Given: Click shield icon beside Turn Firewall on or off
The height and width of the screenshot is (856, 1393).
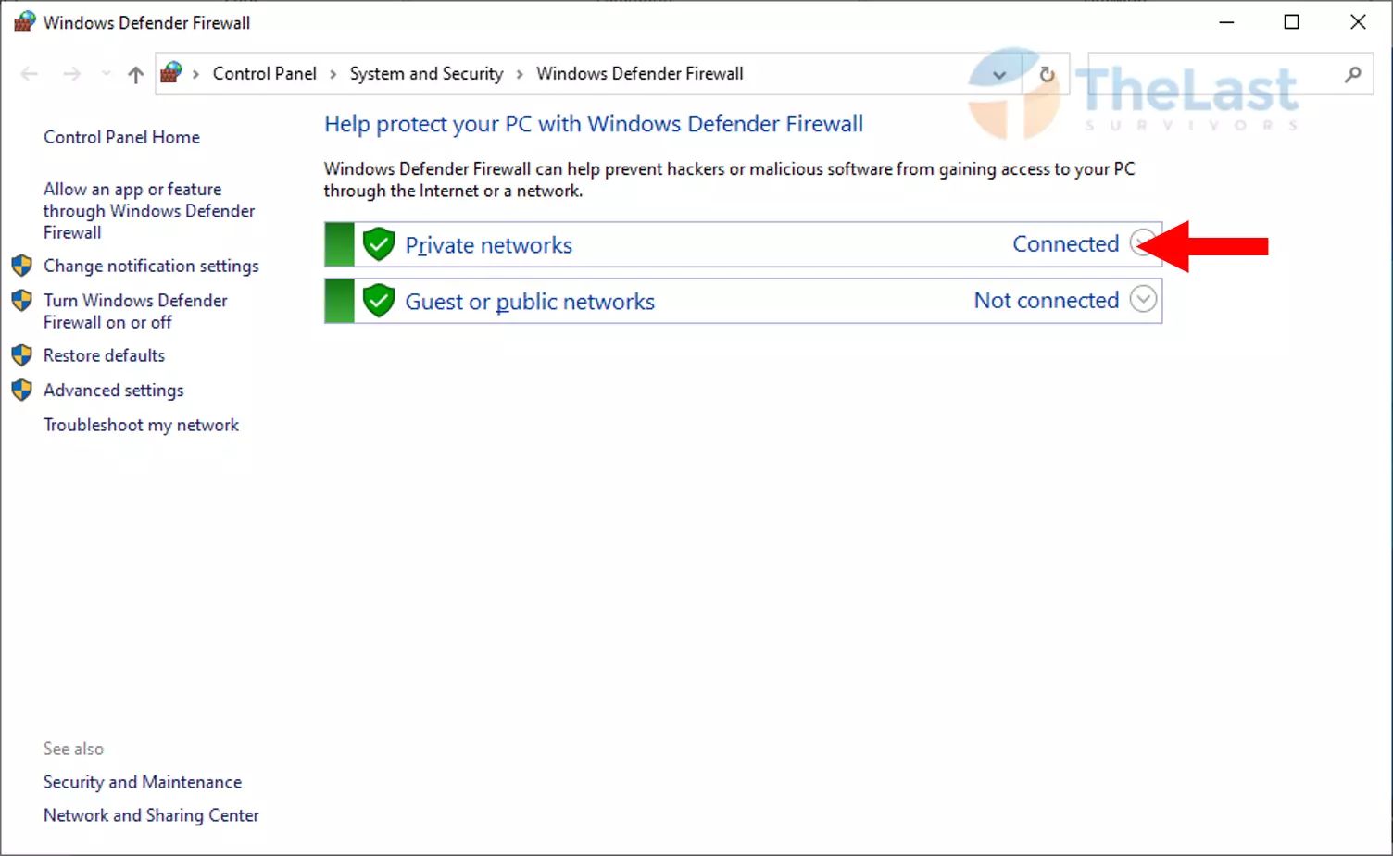Looking at the screenshot, I should [x=22, y=301].
